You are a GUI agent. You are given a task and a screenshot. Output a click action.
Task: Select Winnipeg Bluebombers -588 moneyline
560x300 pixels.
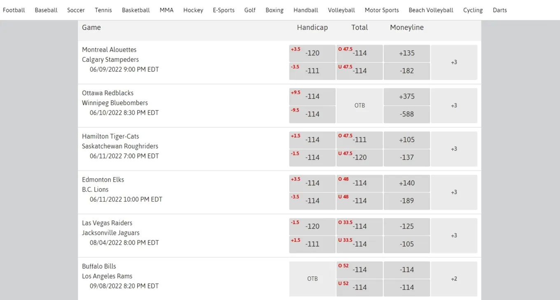pyautogui.click(x=407, y=114)
